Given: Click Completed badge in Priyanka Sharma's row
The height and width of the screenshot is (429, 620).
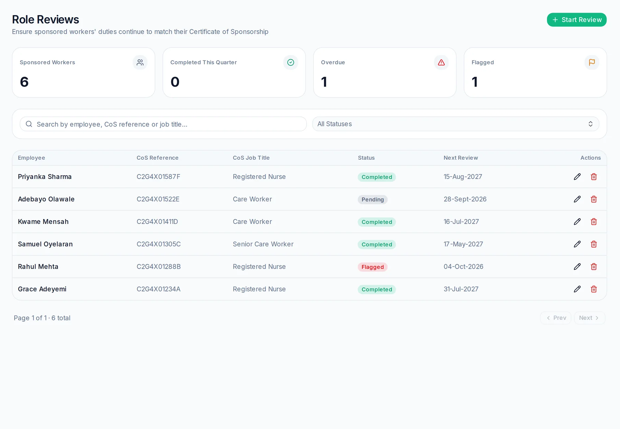Looking at the screenshot, I should pos(377,177).
